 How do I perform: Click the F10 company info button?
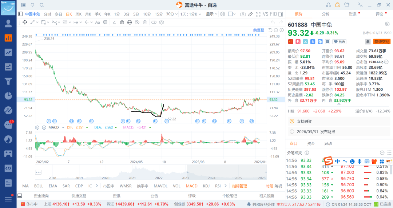[x=273, y=14]
